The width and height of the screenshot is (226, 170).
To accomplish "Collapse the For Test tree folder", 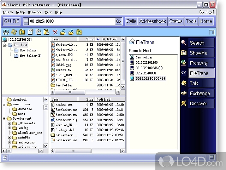I will pos(5,45).
